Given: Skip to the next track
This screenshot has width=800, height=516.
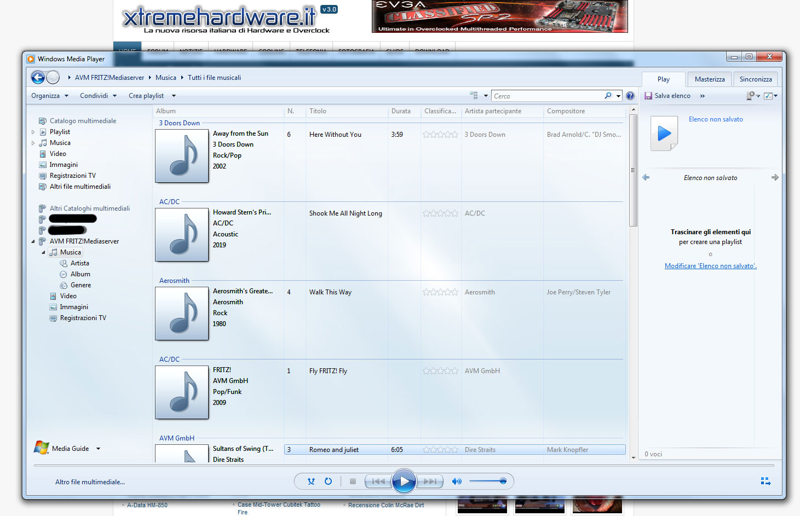Looking at the screenshot, I should pyautogui.click(x=430, y=482).
